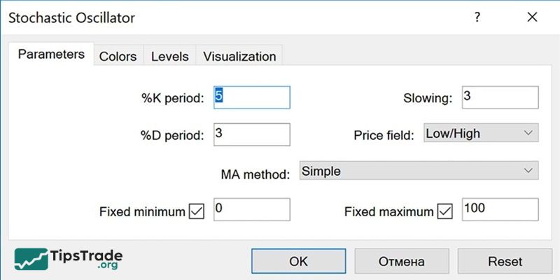Click the TipsTrade.org logo text
Screen dimensions: 560x280
[x=86, y=259]
